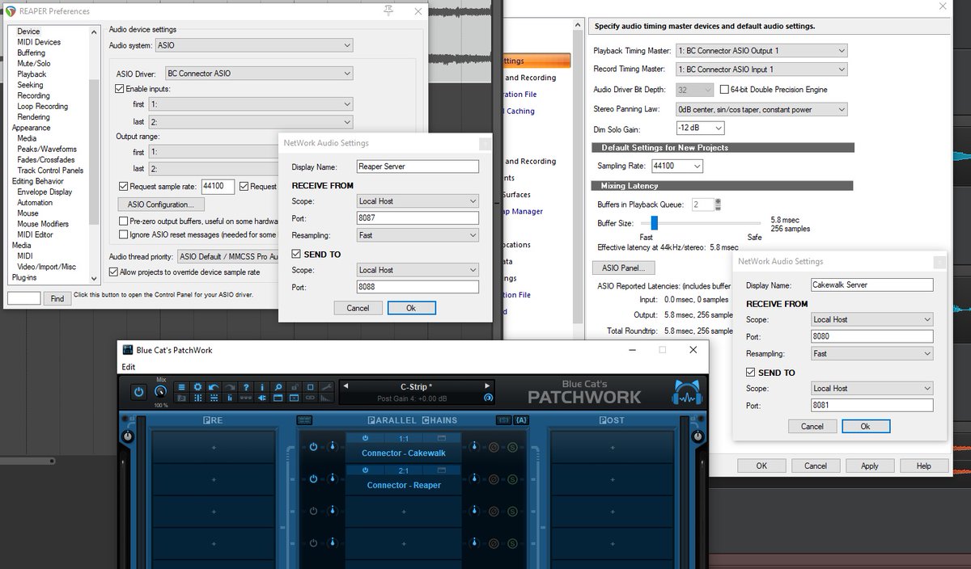Click the PatchWork info 'i' icon
The image size is (971, 569).
click(262, 387)
